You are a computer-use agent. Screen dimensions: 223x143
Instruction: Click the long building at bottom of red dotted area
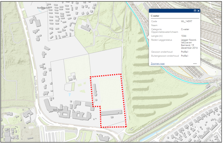coord(111,113)
